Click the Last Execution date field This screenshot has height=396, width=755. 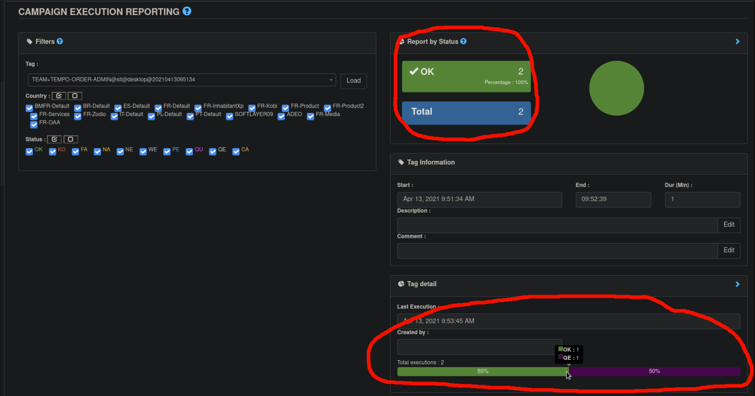[568, 321]
